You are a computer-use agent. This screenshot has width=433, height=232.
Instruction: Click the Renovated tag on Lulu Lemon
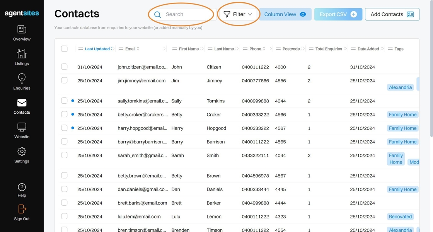click(x=400, y=217)
